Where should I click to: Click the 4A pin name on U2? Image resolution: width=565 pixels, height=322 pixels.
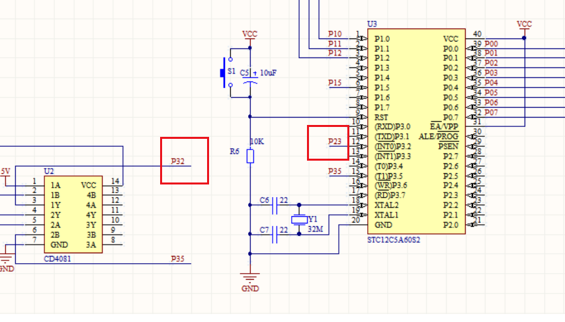pos(91,206)
